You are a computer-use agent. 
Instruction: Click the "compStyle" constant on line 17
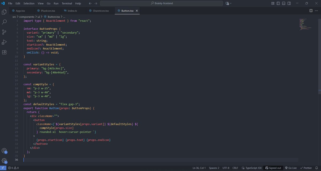[x=40, y=84]
